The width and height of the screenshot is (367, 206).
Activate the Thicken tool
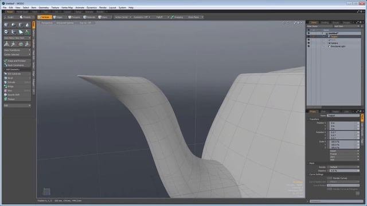[17, 99]
